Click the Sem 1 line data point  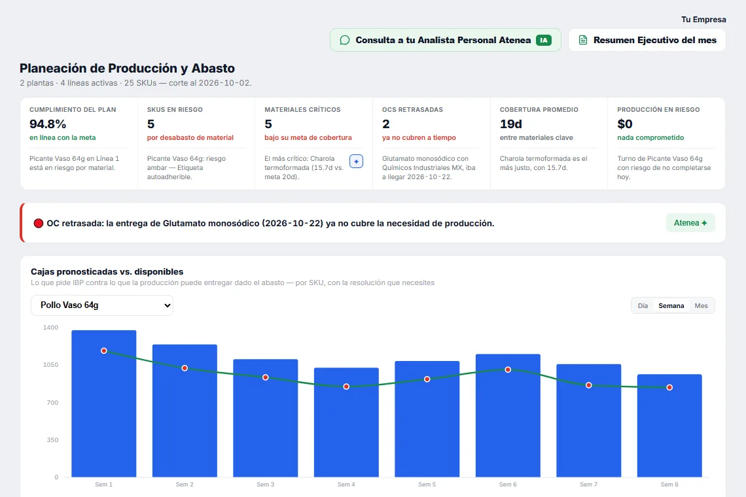(x=103, y=351)
